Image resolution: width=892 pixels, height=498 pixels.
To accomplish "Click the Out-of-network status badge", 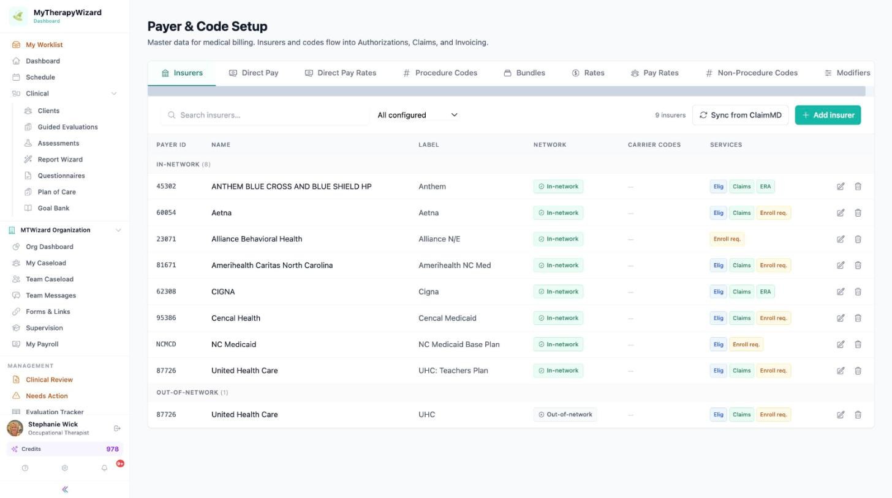I will [x=565, y=415].
